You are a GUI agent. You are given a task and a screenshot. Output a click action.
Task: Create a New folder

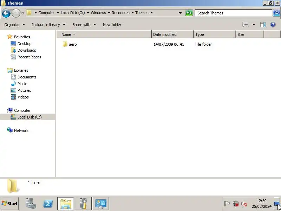pyautogui.click(x=112, y=25)
